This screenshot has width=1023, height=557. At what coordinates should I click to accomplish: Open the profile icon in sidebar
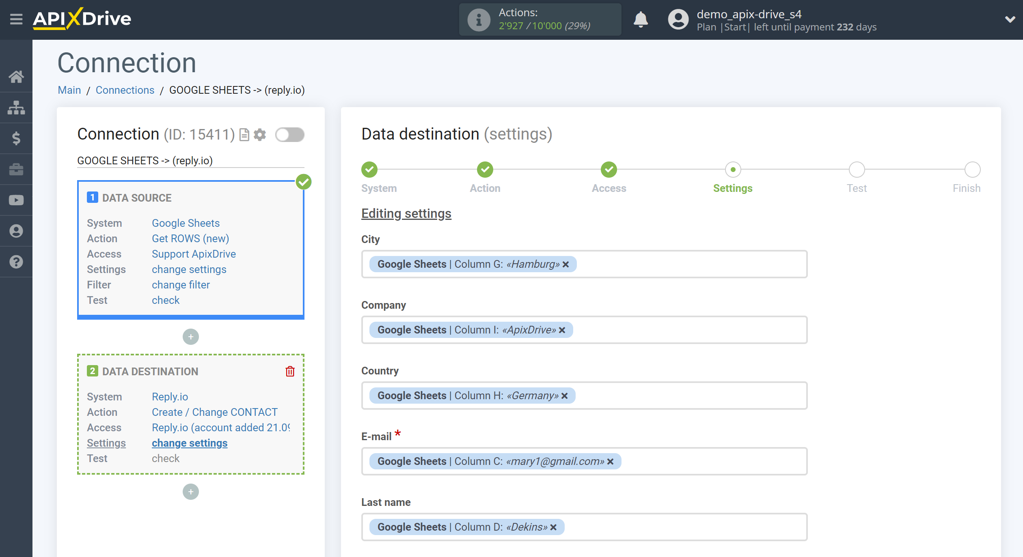pyautogui.click(x=16, y=231)
